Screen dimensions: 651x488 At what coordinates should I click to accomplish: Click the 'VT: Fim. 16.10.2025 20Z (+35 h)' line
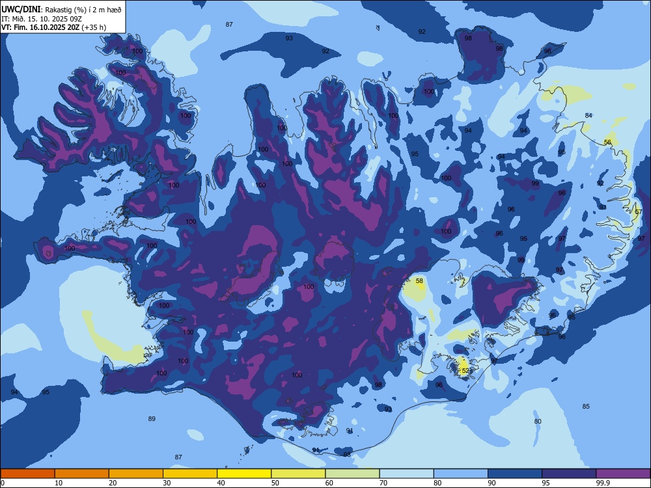[53, 27]
